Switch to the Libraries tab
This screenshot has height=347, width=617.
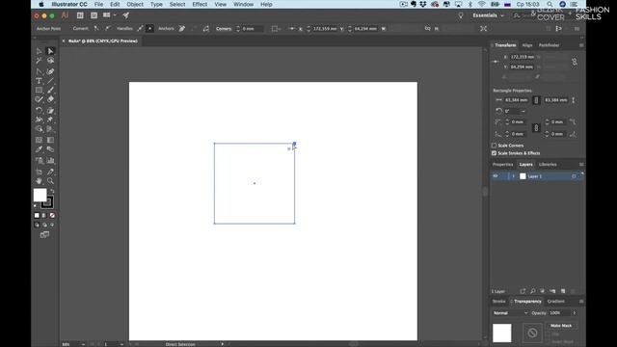pos(548,165)
